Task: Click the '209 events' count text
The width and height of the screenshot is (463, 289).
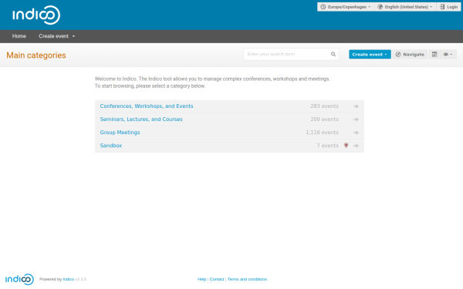Action: [x=324, y=119]
